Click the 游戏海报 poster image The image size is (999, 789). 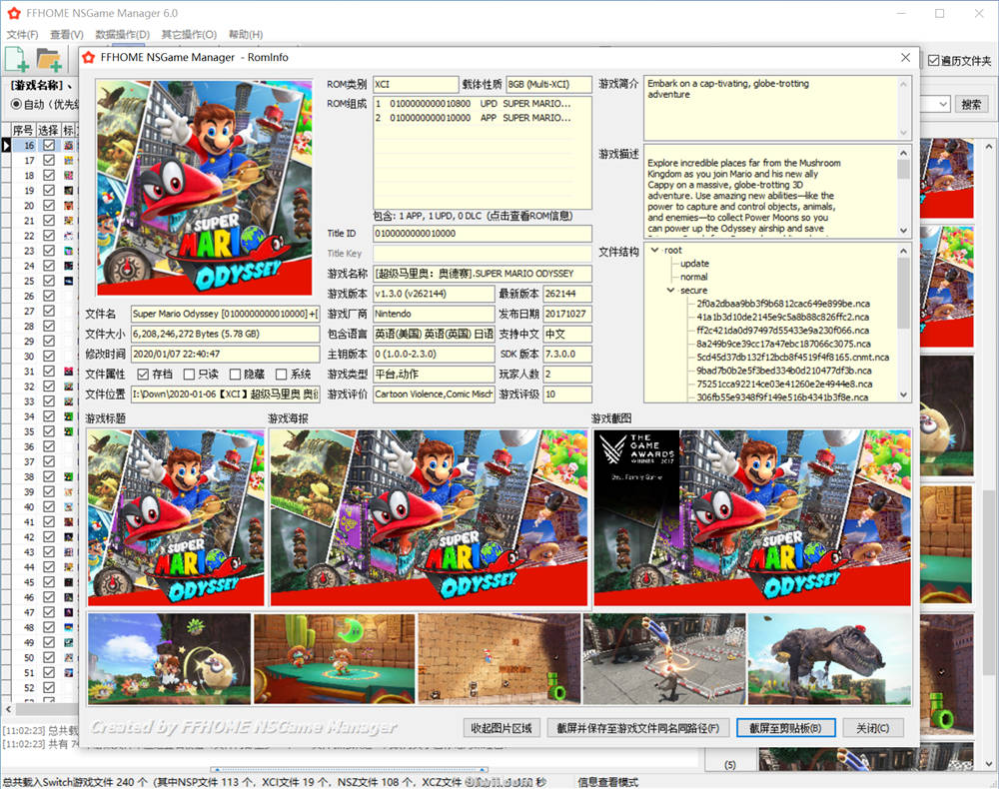[x=429, y=517]
